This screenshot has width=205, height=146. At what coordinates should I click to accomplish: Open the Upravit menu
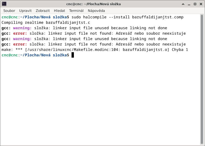pos(25,11)
